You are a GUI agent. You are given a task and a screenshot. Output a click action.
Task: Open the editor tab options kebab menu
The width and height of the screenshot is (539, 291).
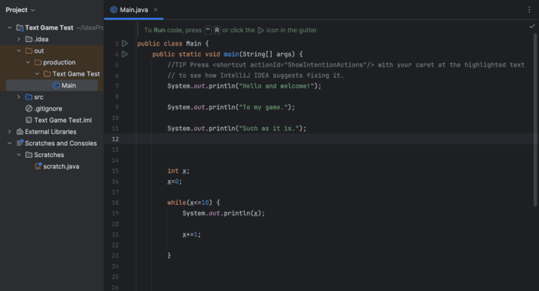click(x=529, y=10)
